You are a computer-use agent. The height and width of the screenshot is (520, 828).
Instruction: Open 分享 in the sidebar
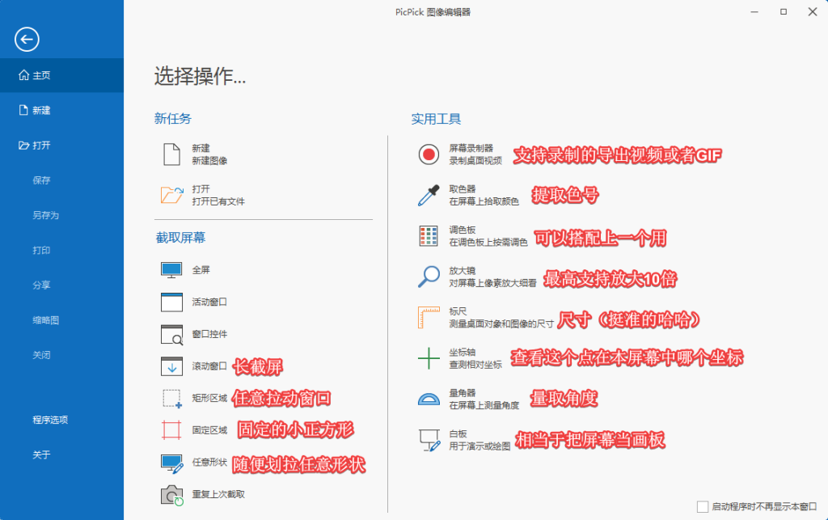(41, 285)
